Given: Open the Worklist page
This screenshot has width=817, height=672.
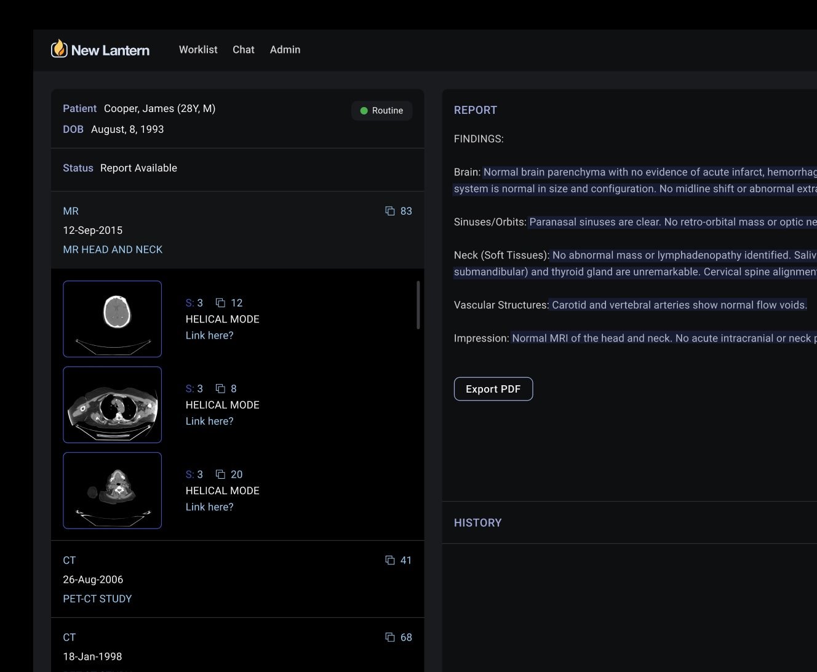Looking at the screenshot, I should point(198,50).
